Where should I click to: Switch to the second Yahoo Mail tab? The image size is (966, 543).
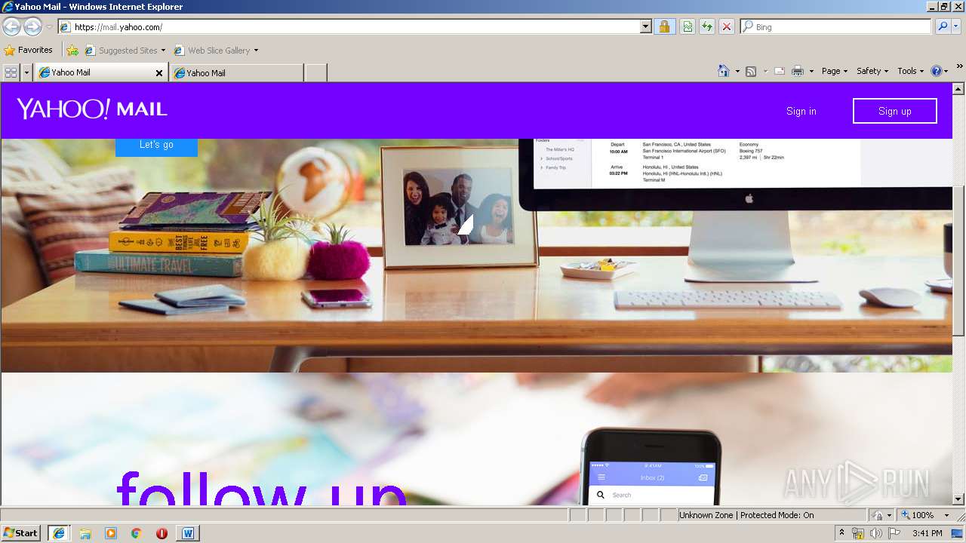(x=236, y=73)
